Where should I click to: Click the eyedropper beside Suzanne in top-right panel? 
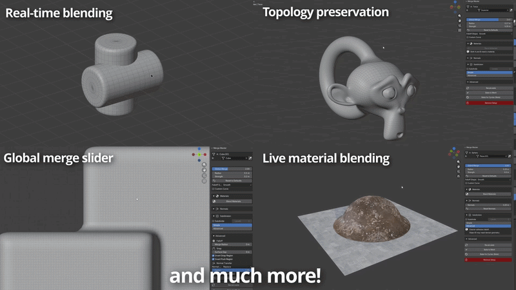(511, 10)
